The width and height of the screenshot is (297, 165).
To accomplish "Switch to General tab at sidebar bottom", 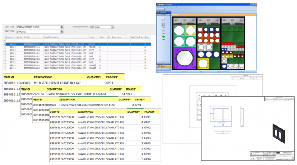I will point(163,65).
